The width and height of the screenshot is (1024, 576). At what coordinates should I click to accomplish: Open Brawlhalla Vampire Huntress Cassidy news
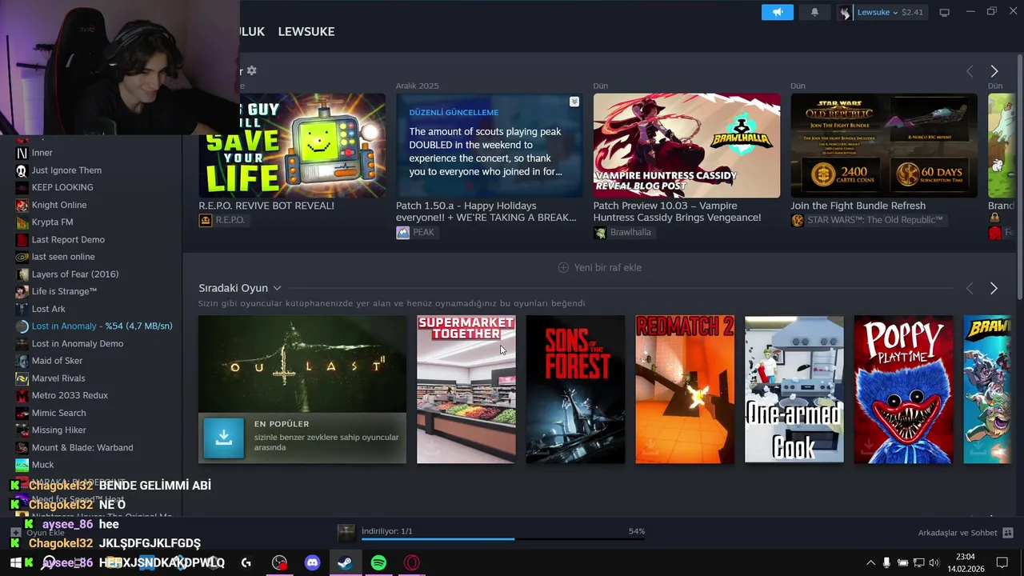(x=686, y=146)
